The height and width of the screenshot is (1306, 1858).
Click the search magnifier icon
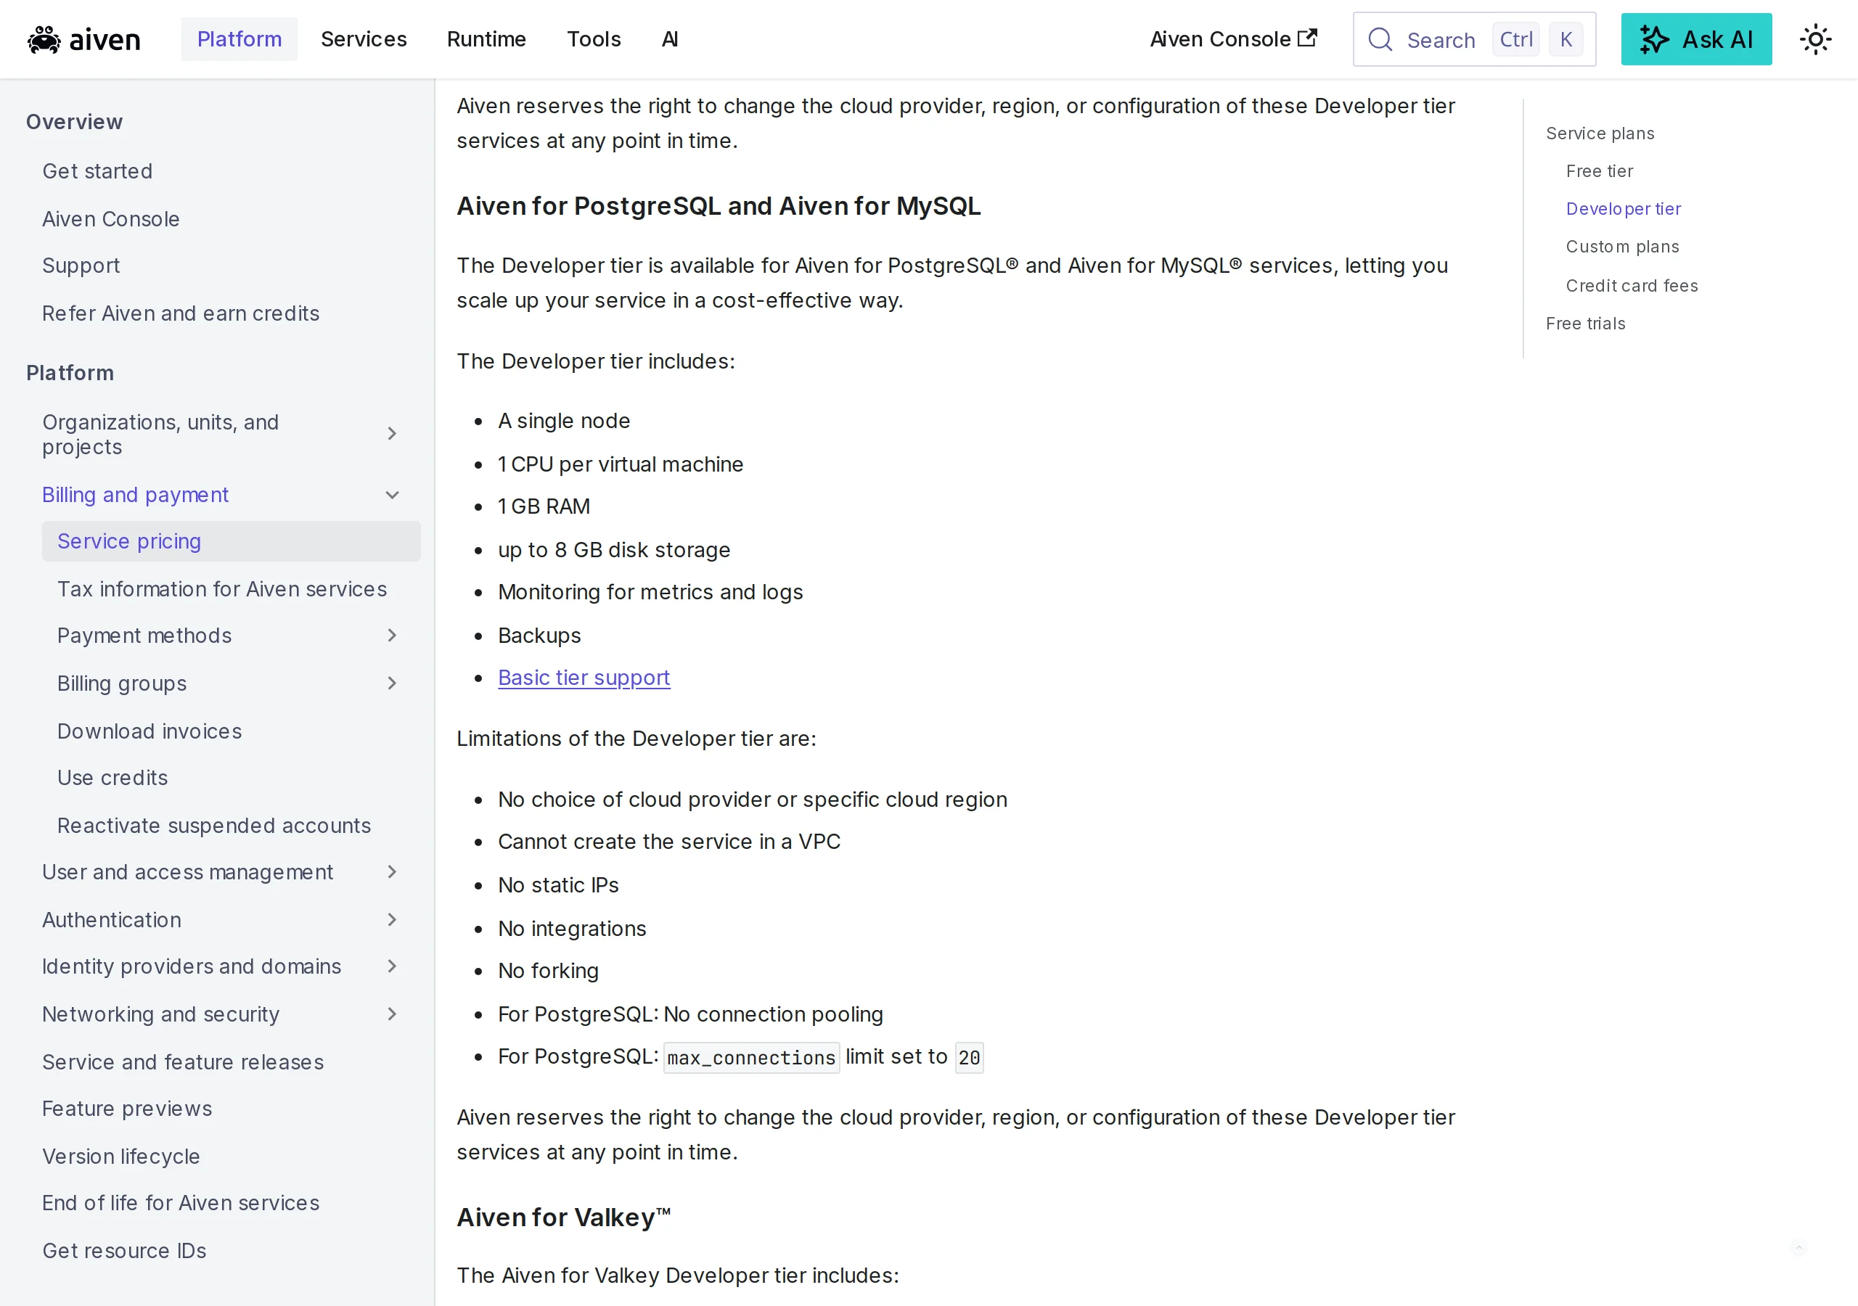[1380, 40]
